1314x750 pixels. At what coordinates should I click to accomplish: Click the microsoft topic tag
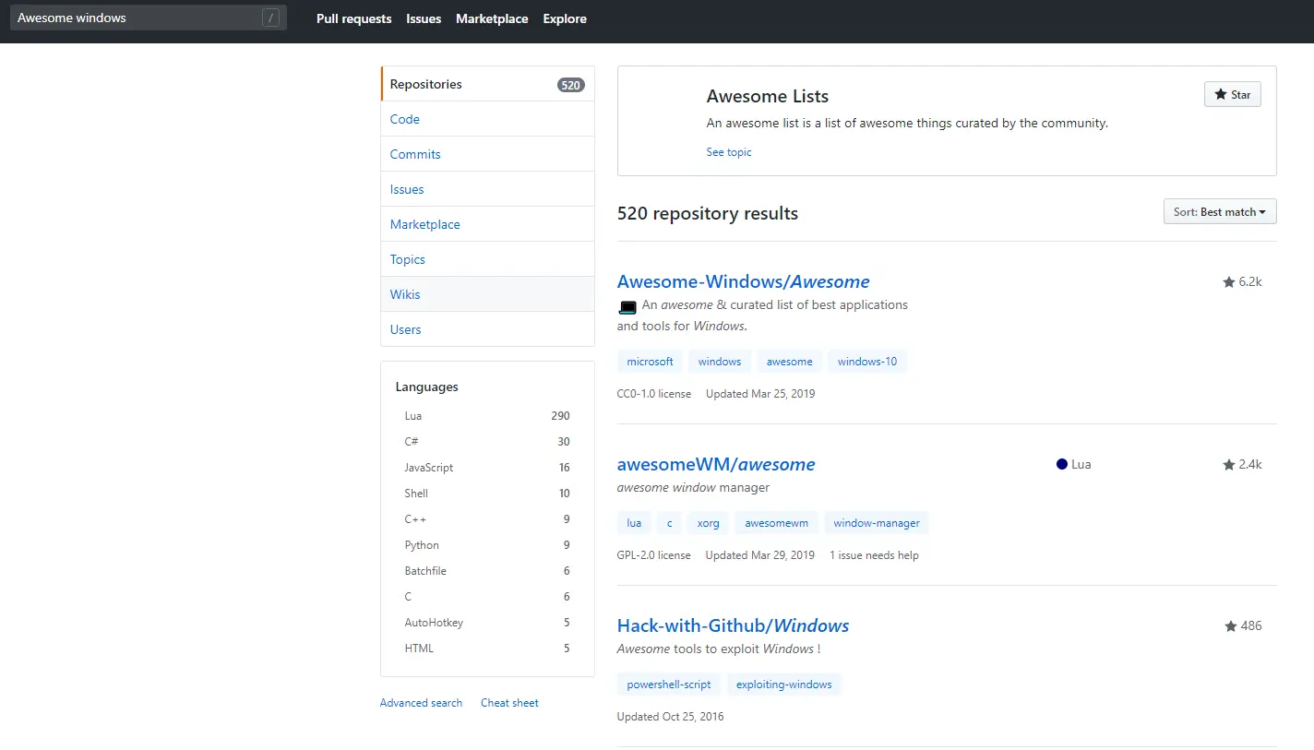(x=651, y=362)
